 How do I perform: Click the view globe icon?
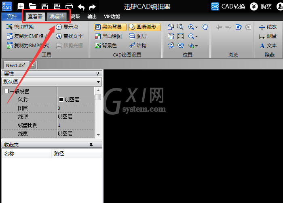click(x=191, y=46)
